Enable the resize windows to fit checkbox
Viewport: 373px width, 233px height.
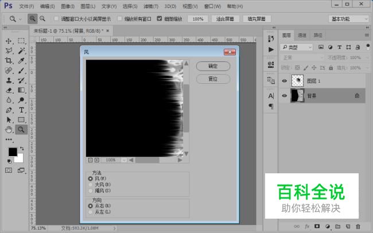tap(56, 18)
